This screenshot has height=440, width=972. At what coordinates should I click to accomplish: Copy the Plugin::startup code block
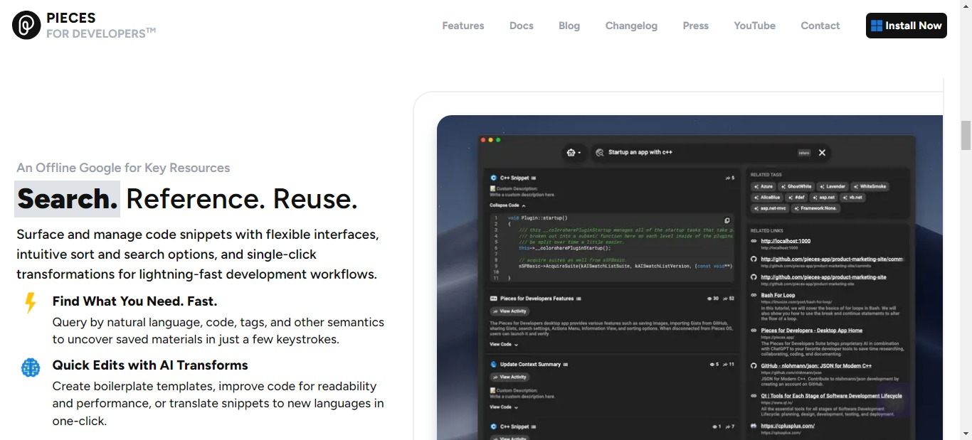(727, 220)
